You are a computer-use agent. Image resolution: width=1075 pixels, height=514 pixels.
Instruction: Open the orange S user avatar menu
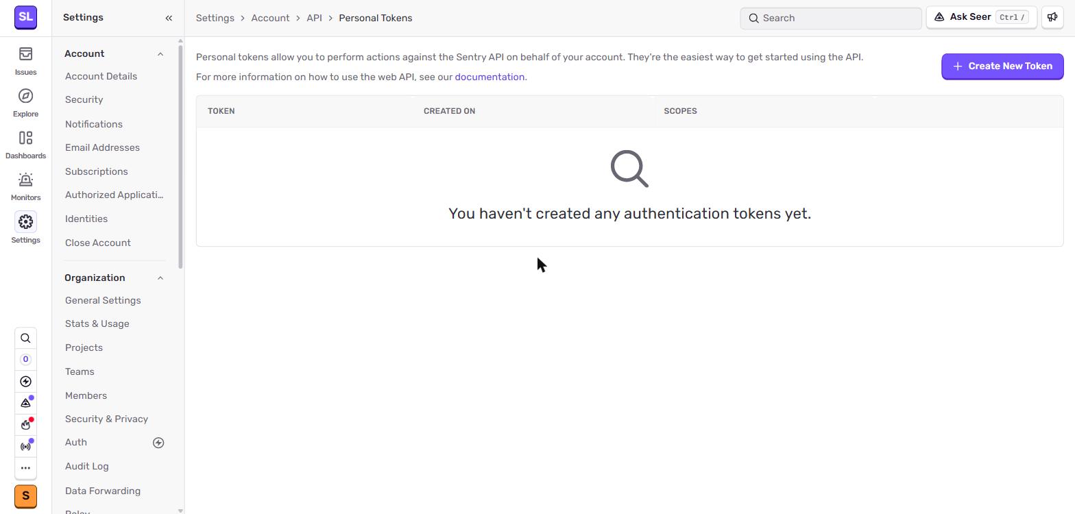tap(25, 495)
